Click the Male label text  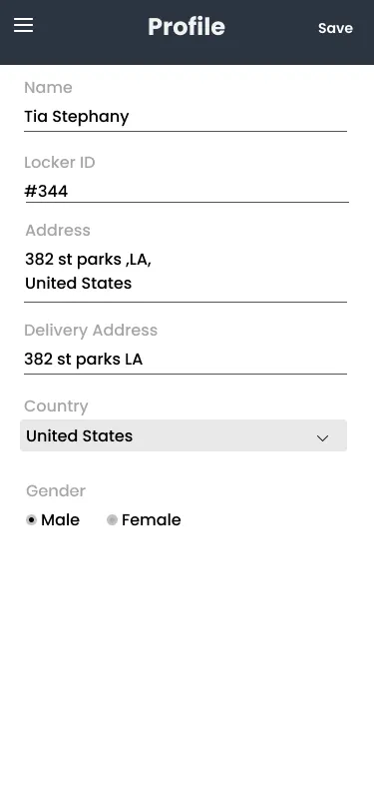(61, 519)
